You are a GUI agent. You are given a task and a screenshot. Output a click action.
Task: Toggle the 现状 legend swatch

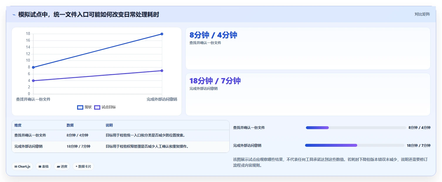click(x=80, y=107)
